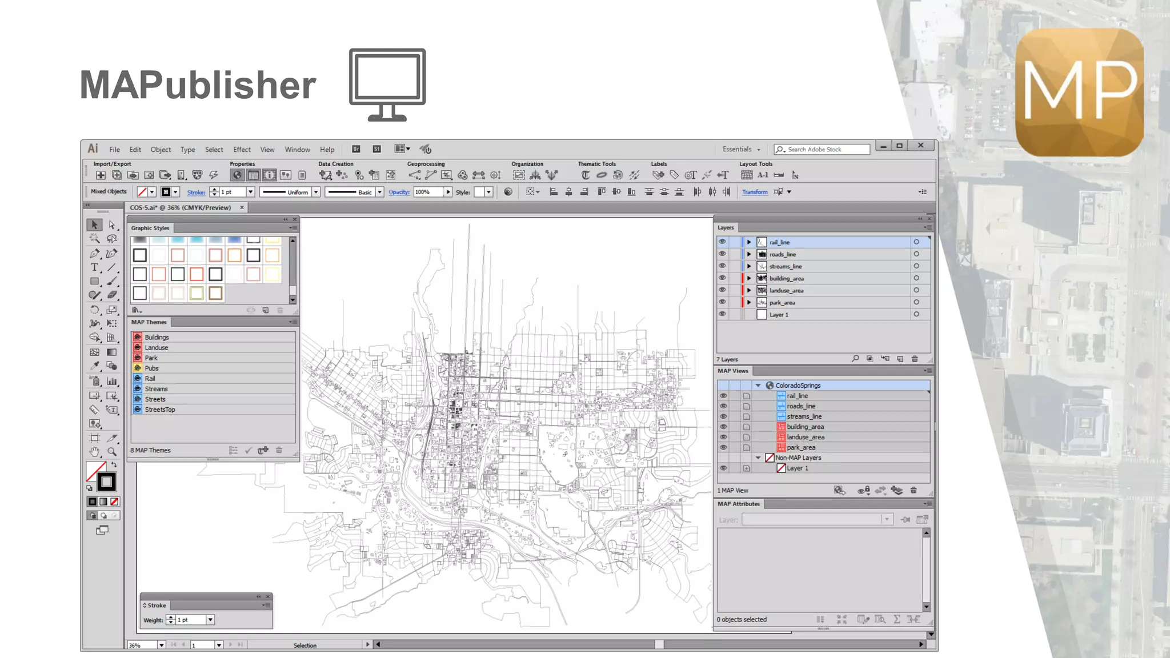Select the Hand tool
This screenshot has width=1170, height=658.
[94, 452]
